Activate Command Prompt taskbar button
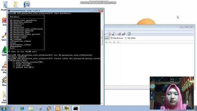 point(76,108)
